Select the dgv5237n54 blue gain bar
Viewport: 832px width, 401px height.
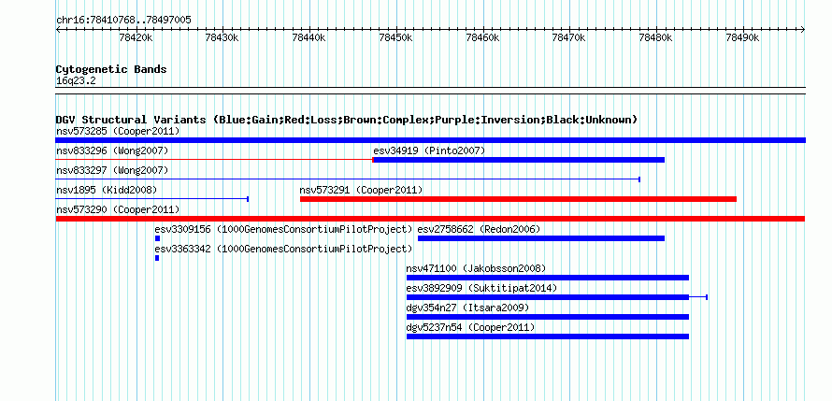click(x=548, y=337)
